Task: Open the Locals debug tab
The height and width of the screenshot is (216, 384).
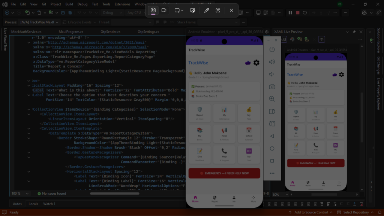Action: (33, 204)
